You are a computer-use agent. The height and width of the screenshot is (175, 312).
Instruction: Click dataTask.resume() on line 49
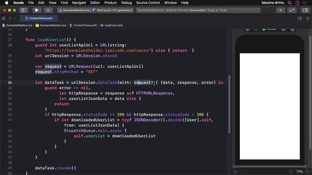pos(56,168)
